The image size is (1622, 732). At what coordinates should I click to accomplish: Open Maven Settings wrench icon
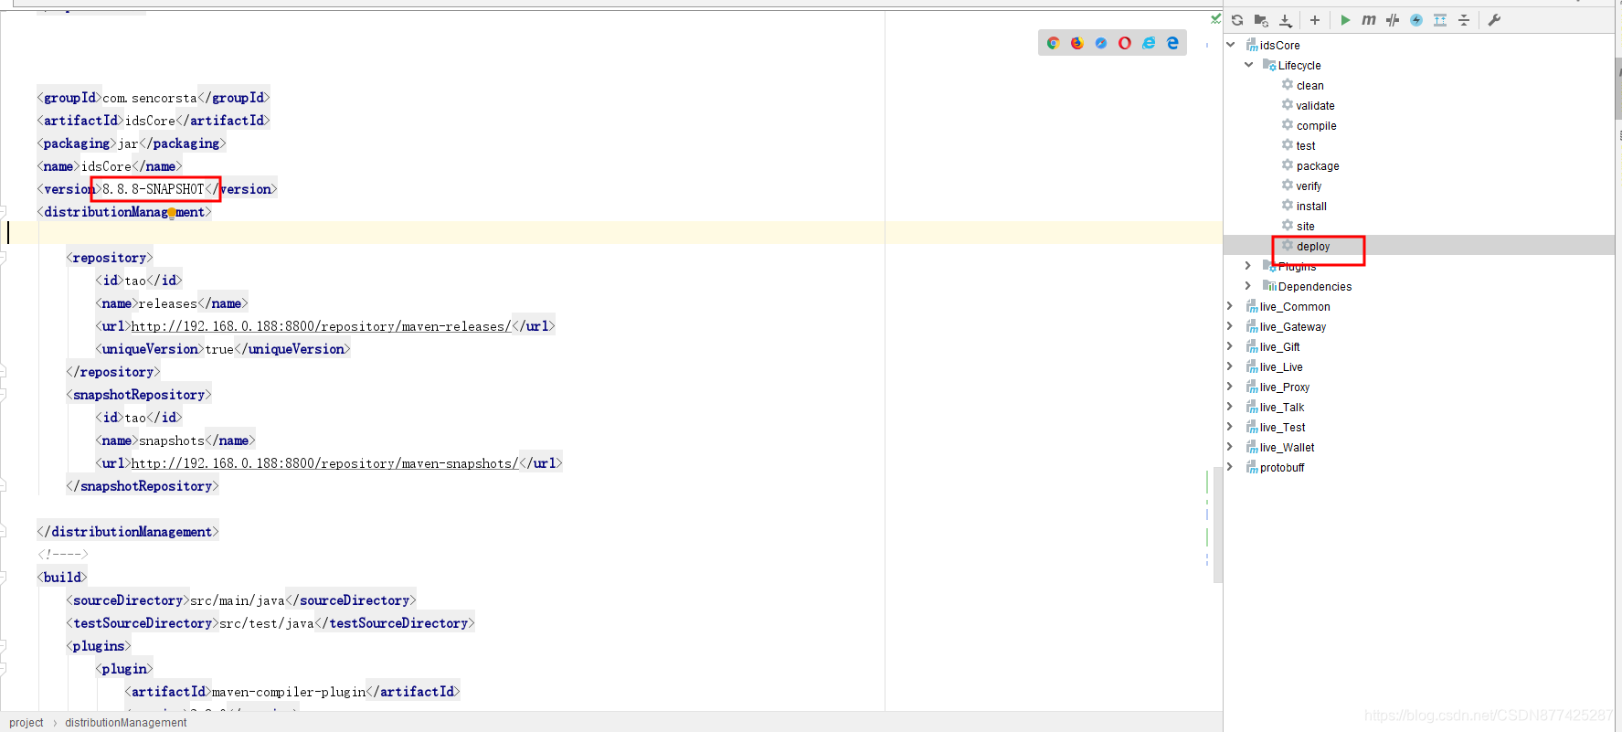point(1495,20)
